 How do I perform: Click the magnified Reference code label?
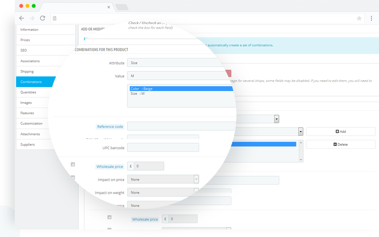tap(110, 126)
